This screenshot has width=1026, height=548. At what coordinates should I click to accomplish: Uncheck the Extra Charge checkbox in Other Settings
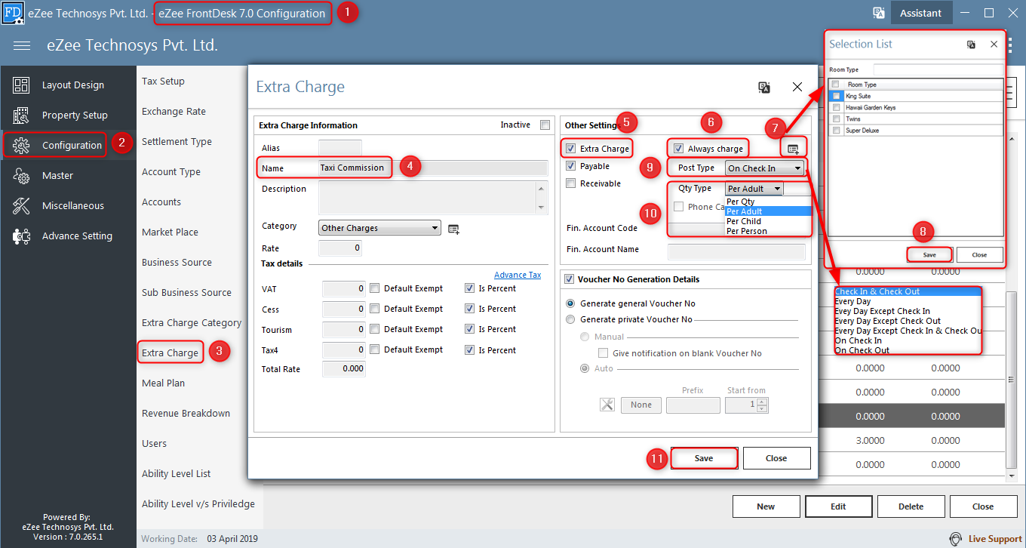coord(571,149)
